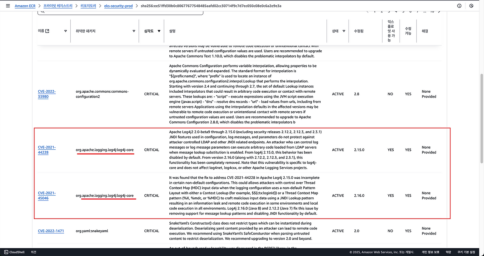
Task: Click org.apache.commons:commons-configuration2 package cell
Action: [102, 94]
